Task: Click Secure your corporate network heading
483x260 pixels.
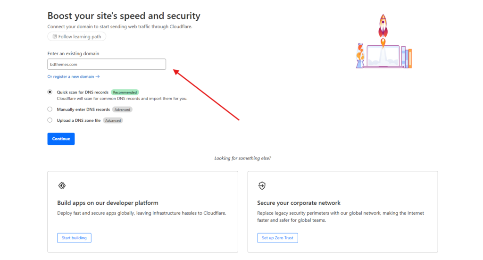Action: click(x=299, y=203)
